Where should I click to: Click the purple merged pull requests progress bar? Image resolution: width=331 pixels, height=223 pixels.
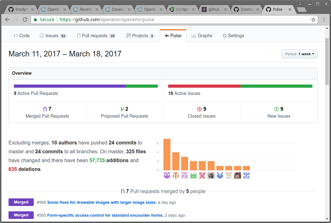click(70, 86)
